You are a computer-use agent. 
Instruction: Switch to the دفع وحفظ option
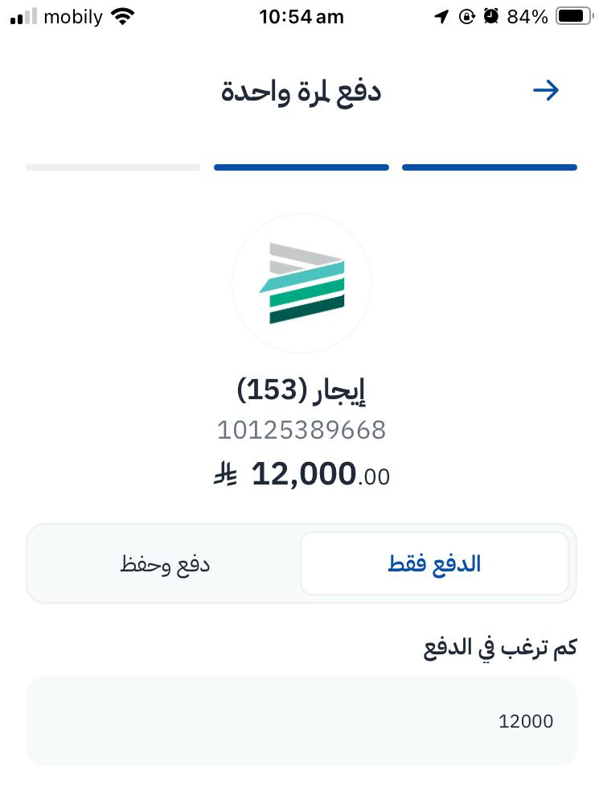pyautogui.click(x=165, y=563)
